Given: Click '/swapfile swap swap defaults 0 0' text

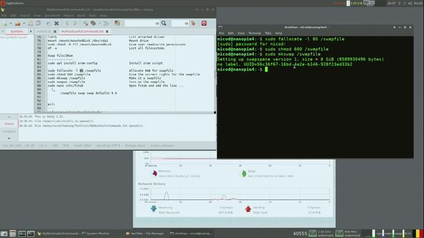Looking at the screenshot, I should click(x=88, y=93).
